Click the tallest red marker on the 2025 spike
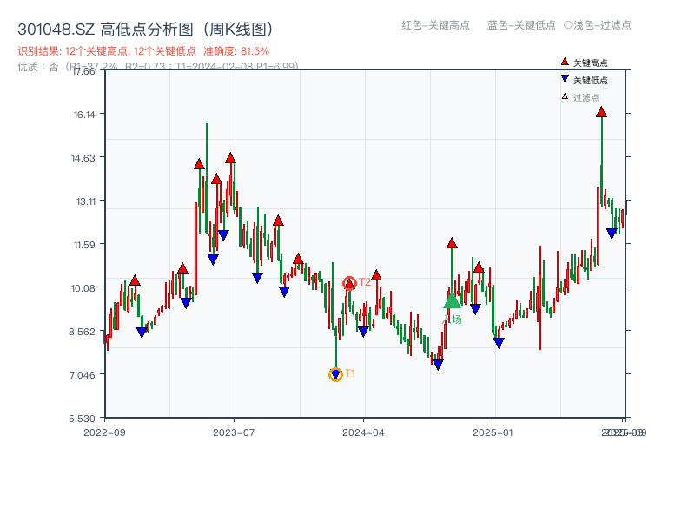The width and height of the screenshot is (695, 521). 600,112
